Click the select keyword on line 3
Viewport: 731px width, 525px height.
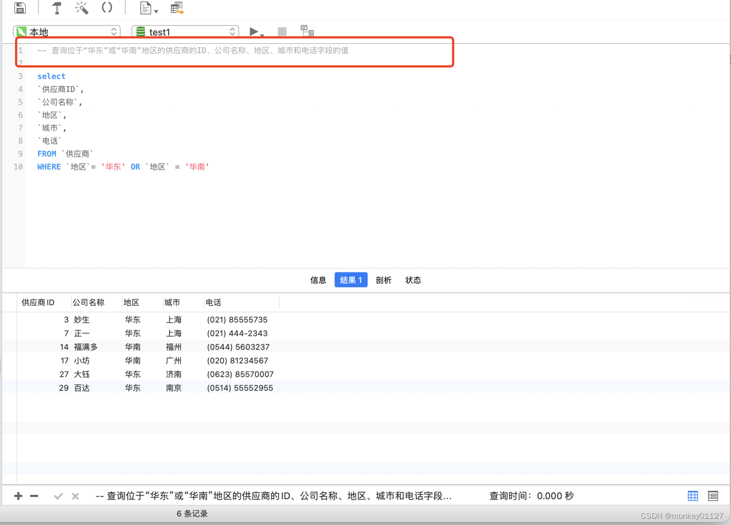(x=51, y=77)
